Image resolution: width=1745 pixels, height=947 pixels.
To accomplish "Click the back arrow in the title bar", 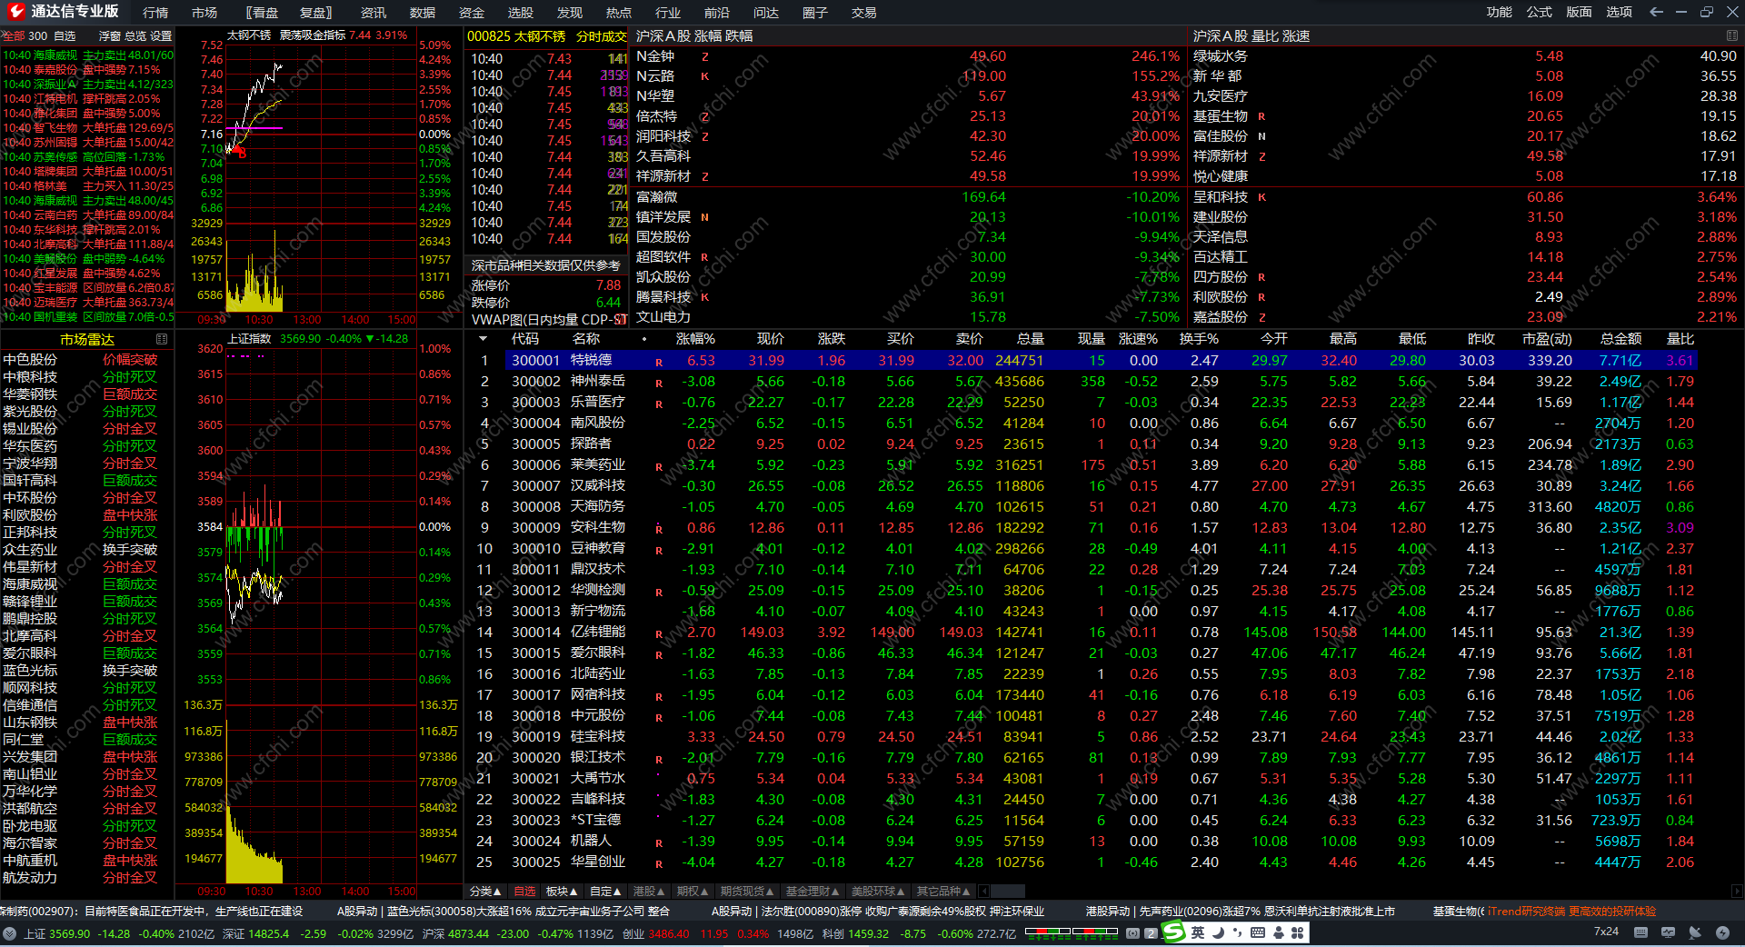I will tap(1656, 12).
